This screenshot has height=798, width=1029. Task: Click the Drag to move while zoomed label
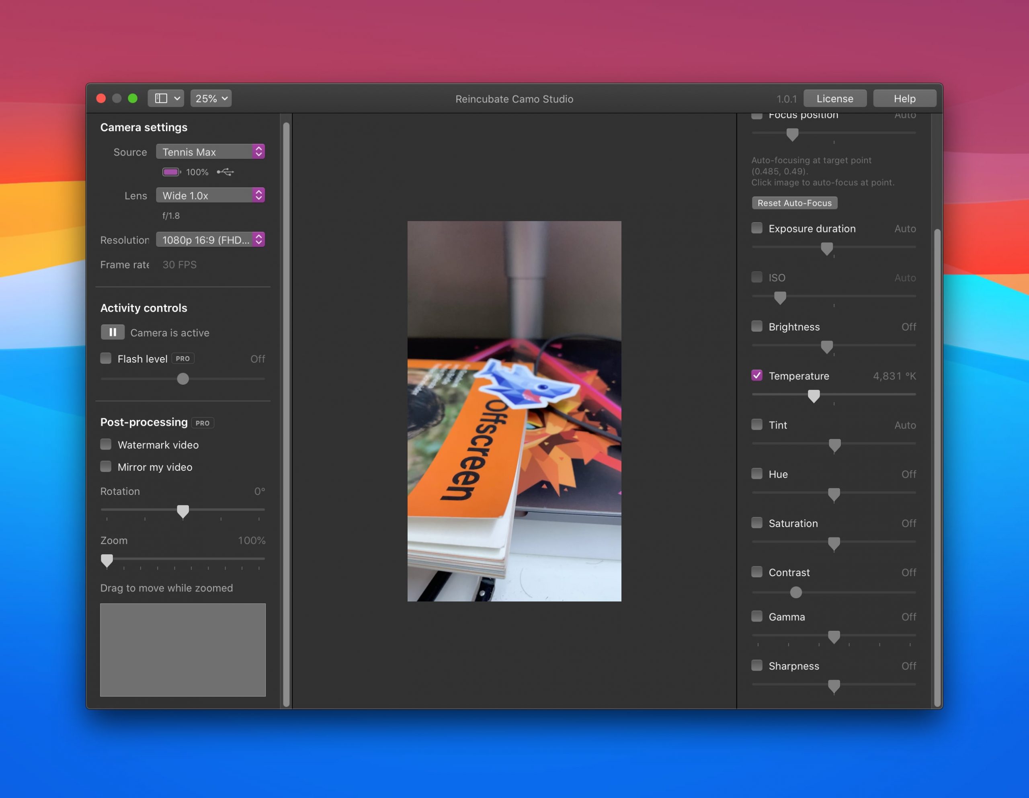(x=166, y=588)
